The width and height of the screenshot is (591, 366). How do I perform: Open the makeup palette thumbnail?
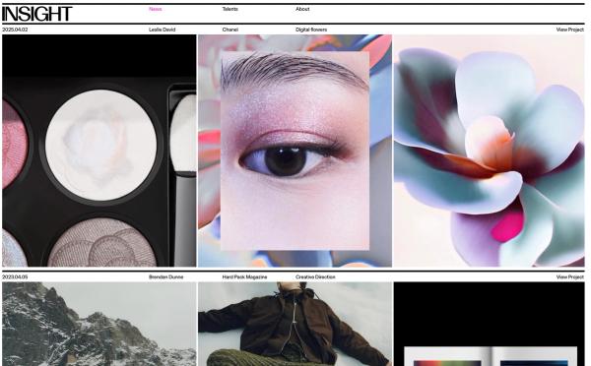99,151
